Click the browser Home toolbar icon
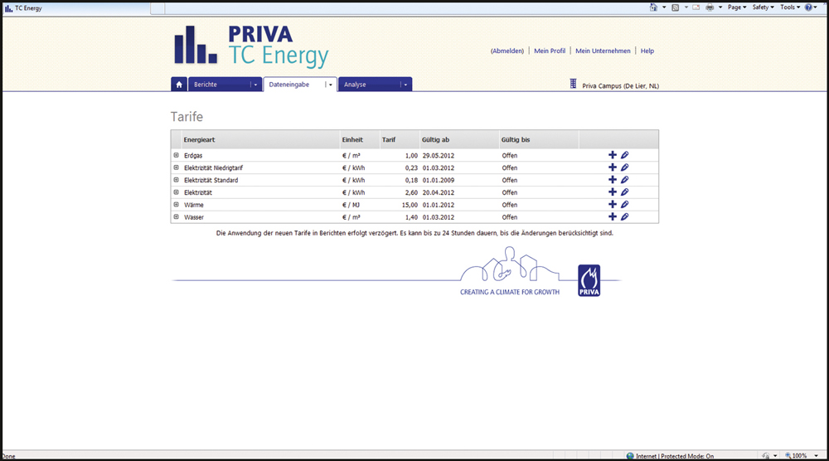 click(x=653, y=7)
